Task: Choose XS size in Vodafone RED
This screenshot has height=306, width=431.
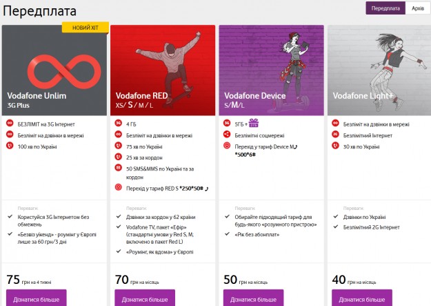Action: click(x=120, y=106)
